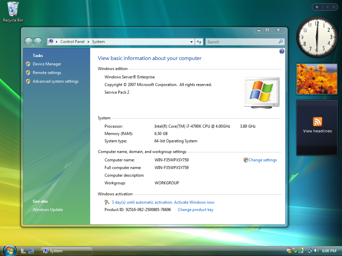Click the Show Desktop quick launch icon
This screenshot has height=256, width=342.
coord(31,251)
